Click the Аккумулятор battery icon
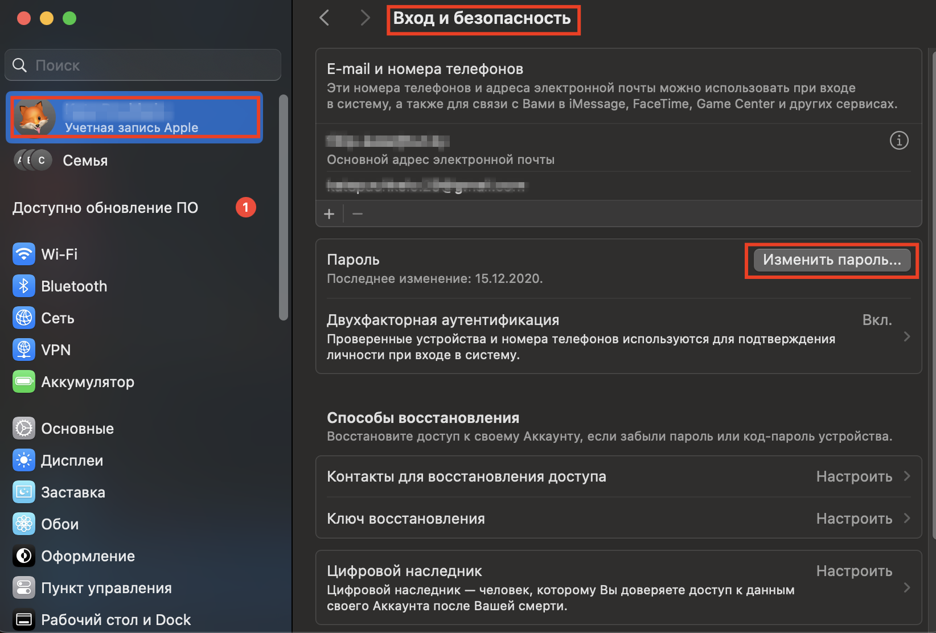This screenshot has width=936, height=633. point(24,381)
